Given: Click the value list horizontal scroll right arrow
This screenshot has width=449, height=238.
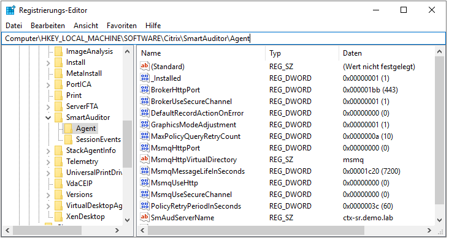Looking at the screenshot, I should (429, 230).
